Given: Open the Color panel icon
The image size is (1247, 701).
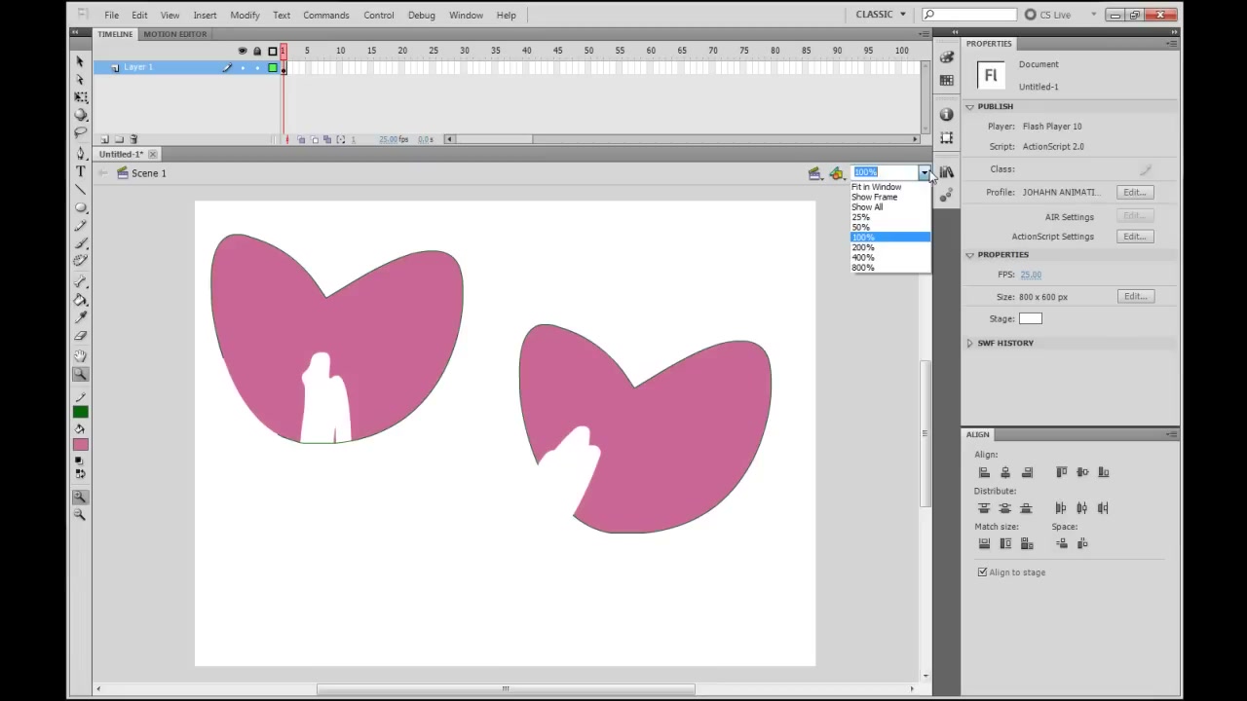Looking at the screenshot, I should pos(947,57).
